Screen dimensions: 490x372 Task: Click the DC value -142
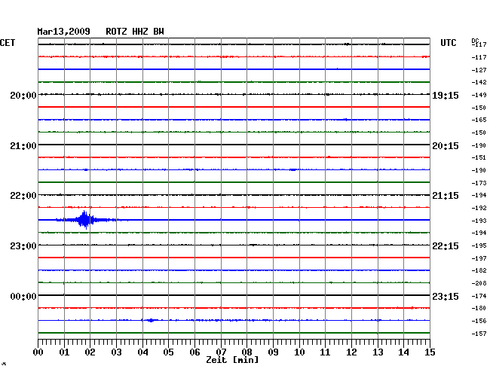click(x=479, y=82)
